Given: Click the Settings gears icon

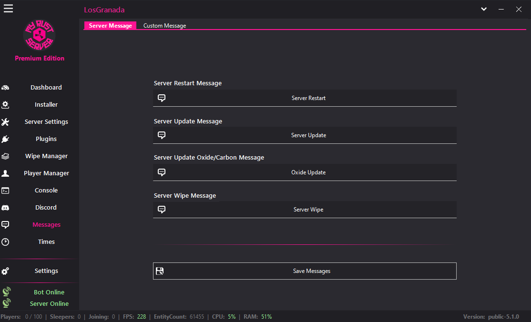Looking at the screenshot, I should coord(5,271).
